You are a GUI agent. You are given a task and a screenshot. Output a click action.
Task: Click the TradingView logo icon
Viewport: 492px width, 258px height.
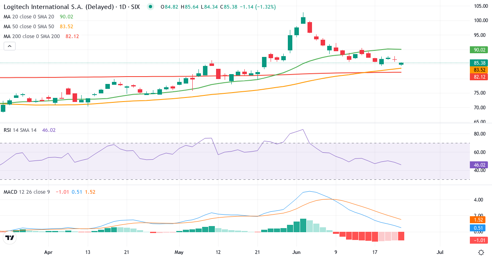point(9,238)
